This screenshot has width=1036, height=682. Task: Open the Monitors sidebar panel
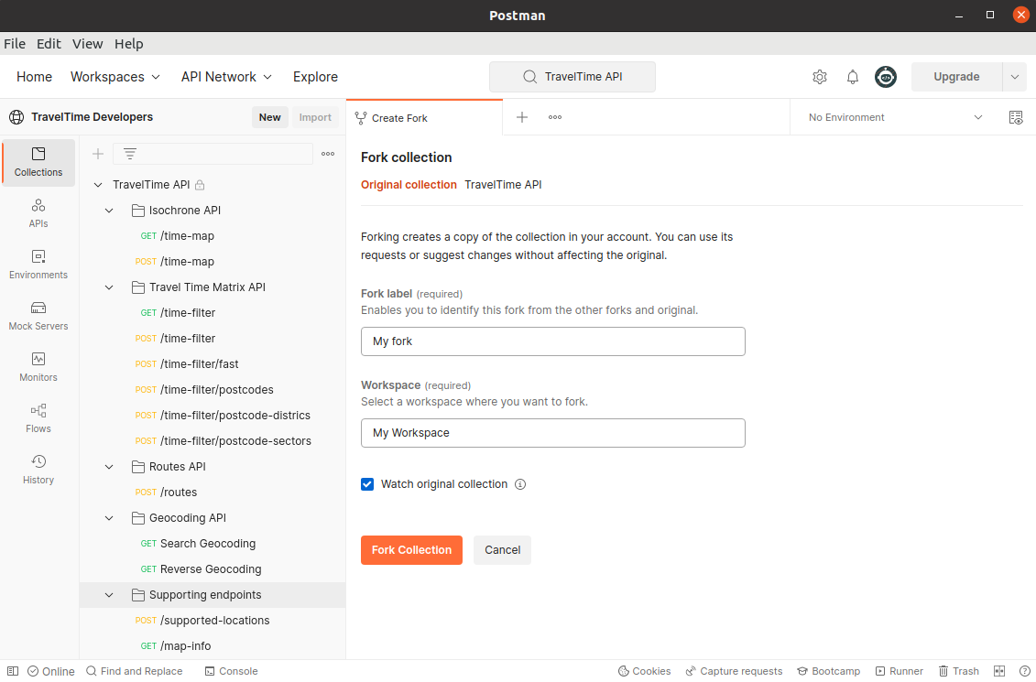pyautogui.click(x=38, y=367)
